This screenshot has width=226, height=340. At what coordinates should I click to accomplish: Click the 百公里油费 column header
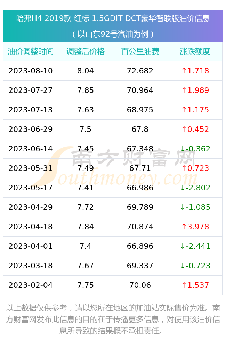point(140,52)
